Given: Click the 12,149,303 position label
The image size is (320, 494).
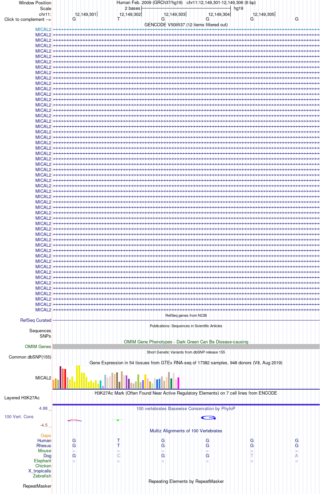Looking at the screenshot, I should 174,14.
